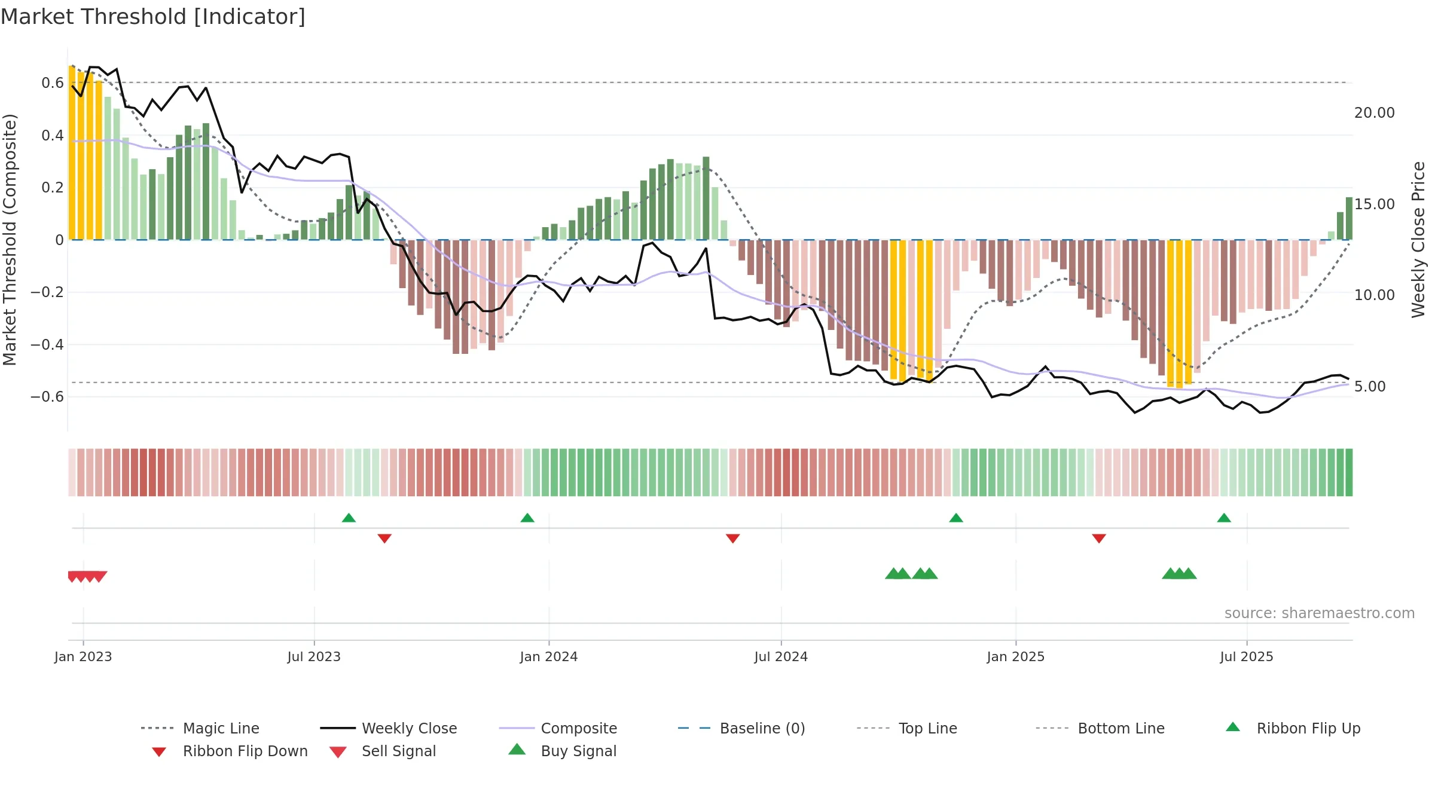Click the ribbon flip down marker near Sep 2023

click(x=384, y=539)
